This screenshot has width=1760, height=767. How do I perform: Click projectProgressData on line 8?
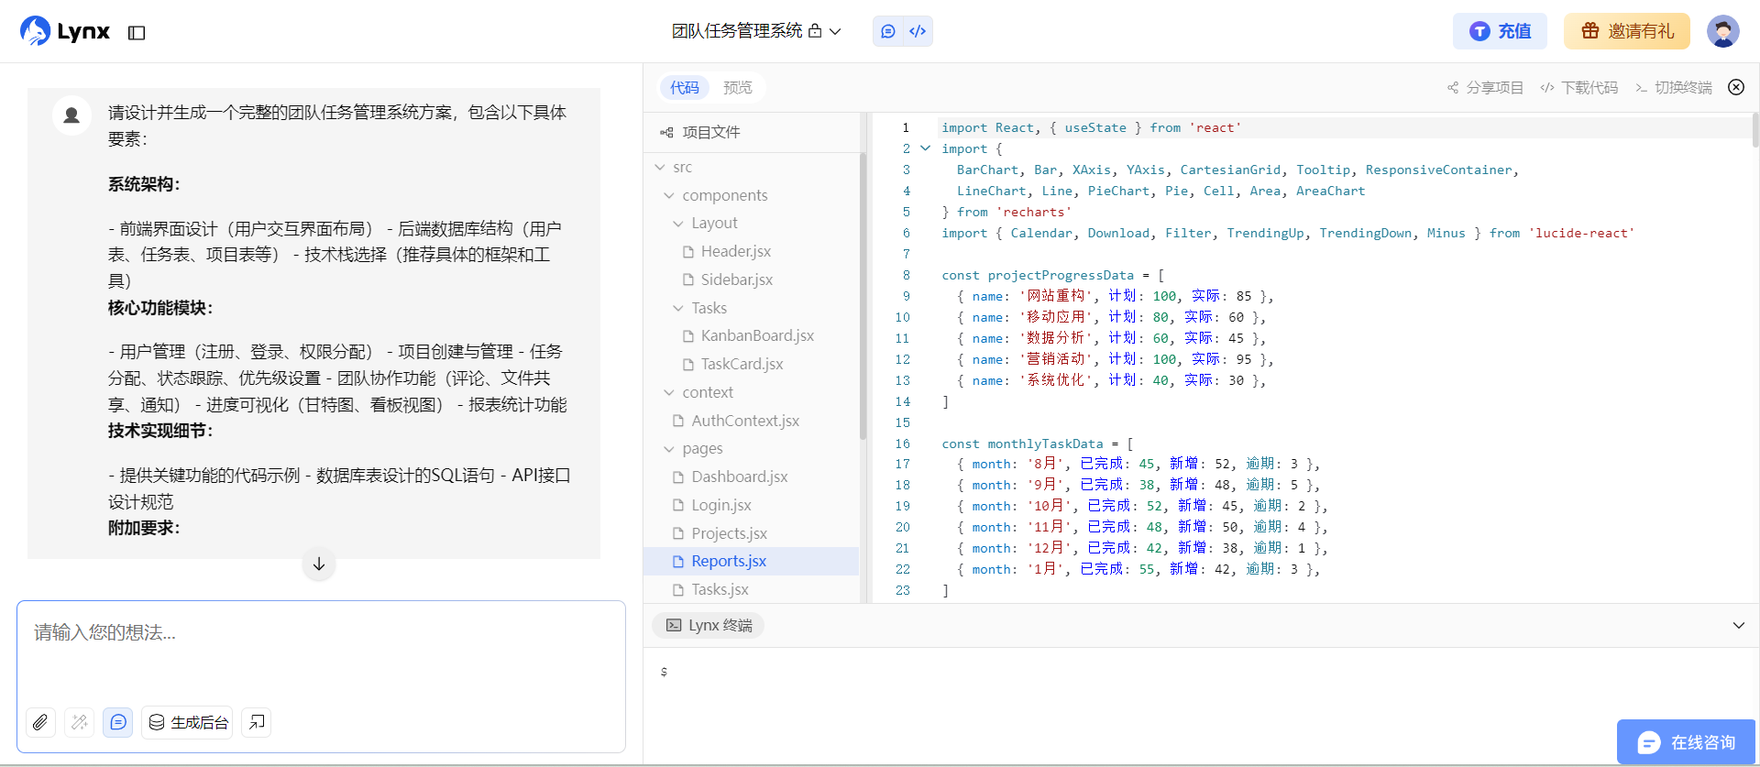coord(1061,275)
